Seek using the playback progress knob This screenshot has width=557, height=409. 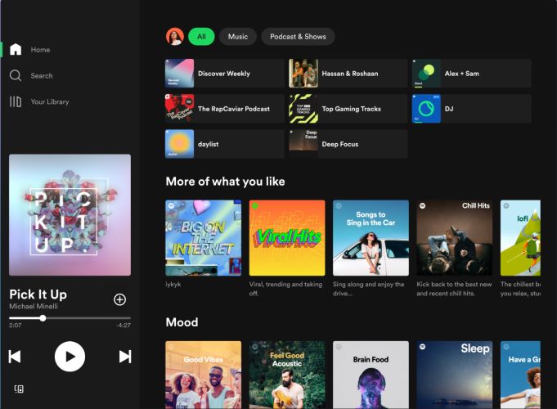tap(43, 318)
